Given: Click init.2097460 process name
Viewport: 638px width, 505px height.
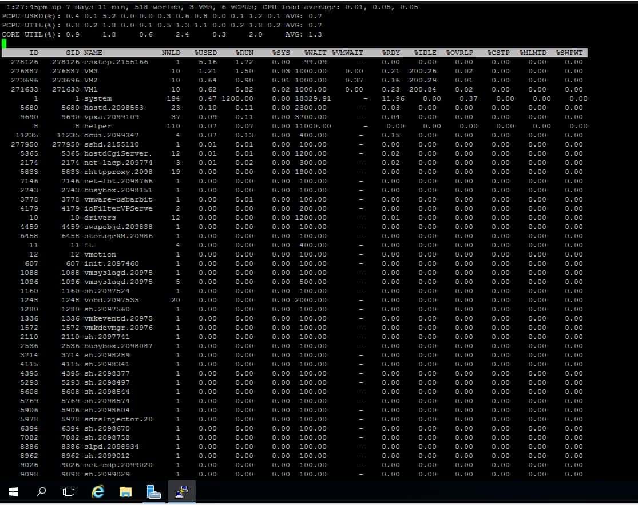Looking at the screenshot, I should pos(112,263).
